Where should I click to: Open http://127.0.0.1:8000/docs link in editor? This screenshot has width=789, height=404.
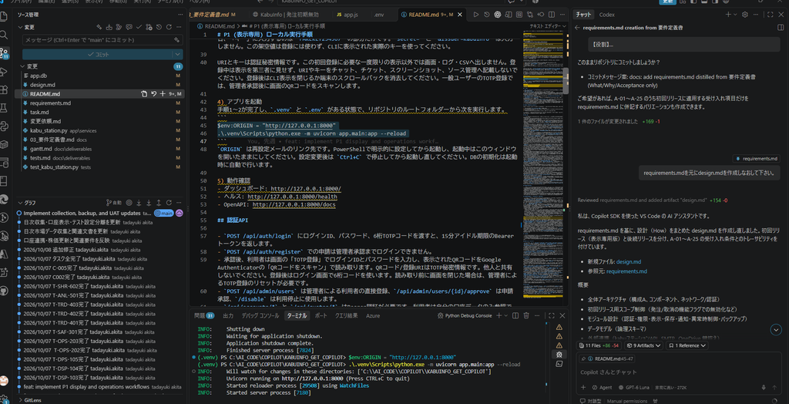tap(294, 205)
